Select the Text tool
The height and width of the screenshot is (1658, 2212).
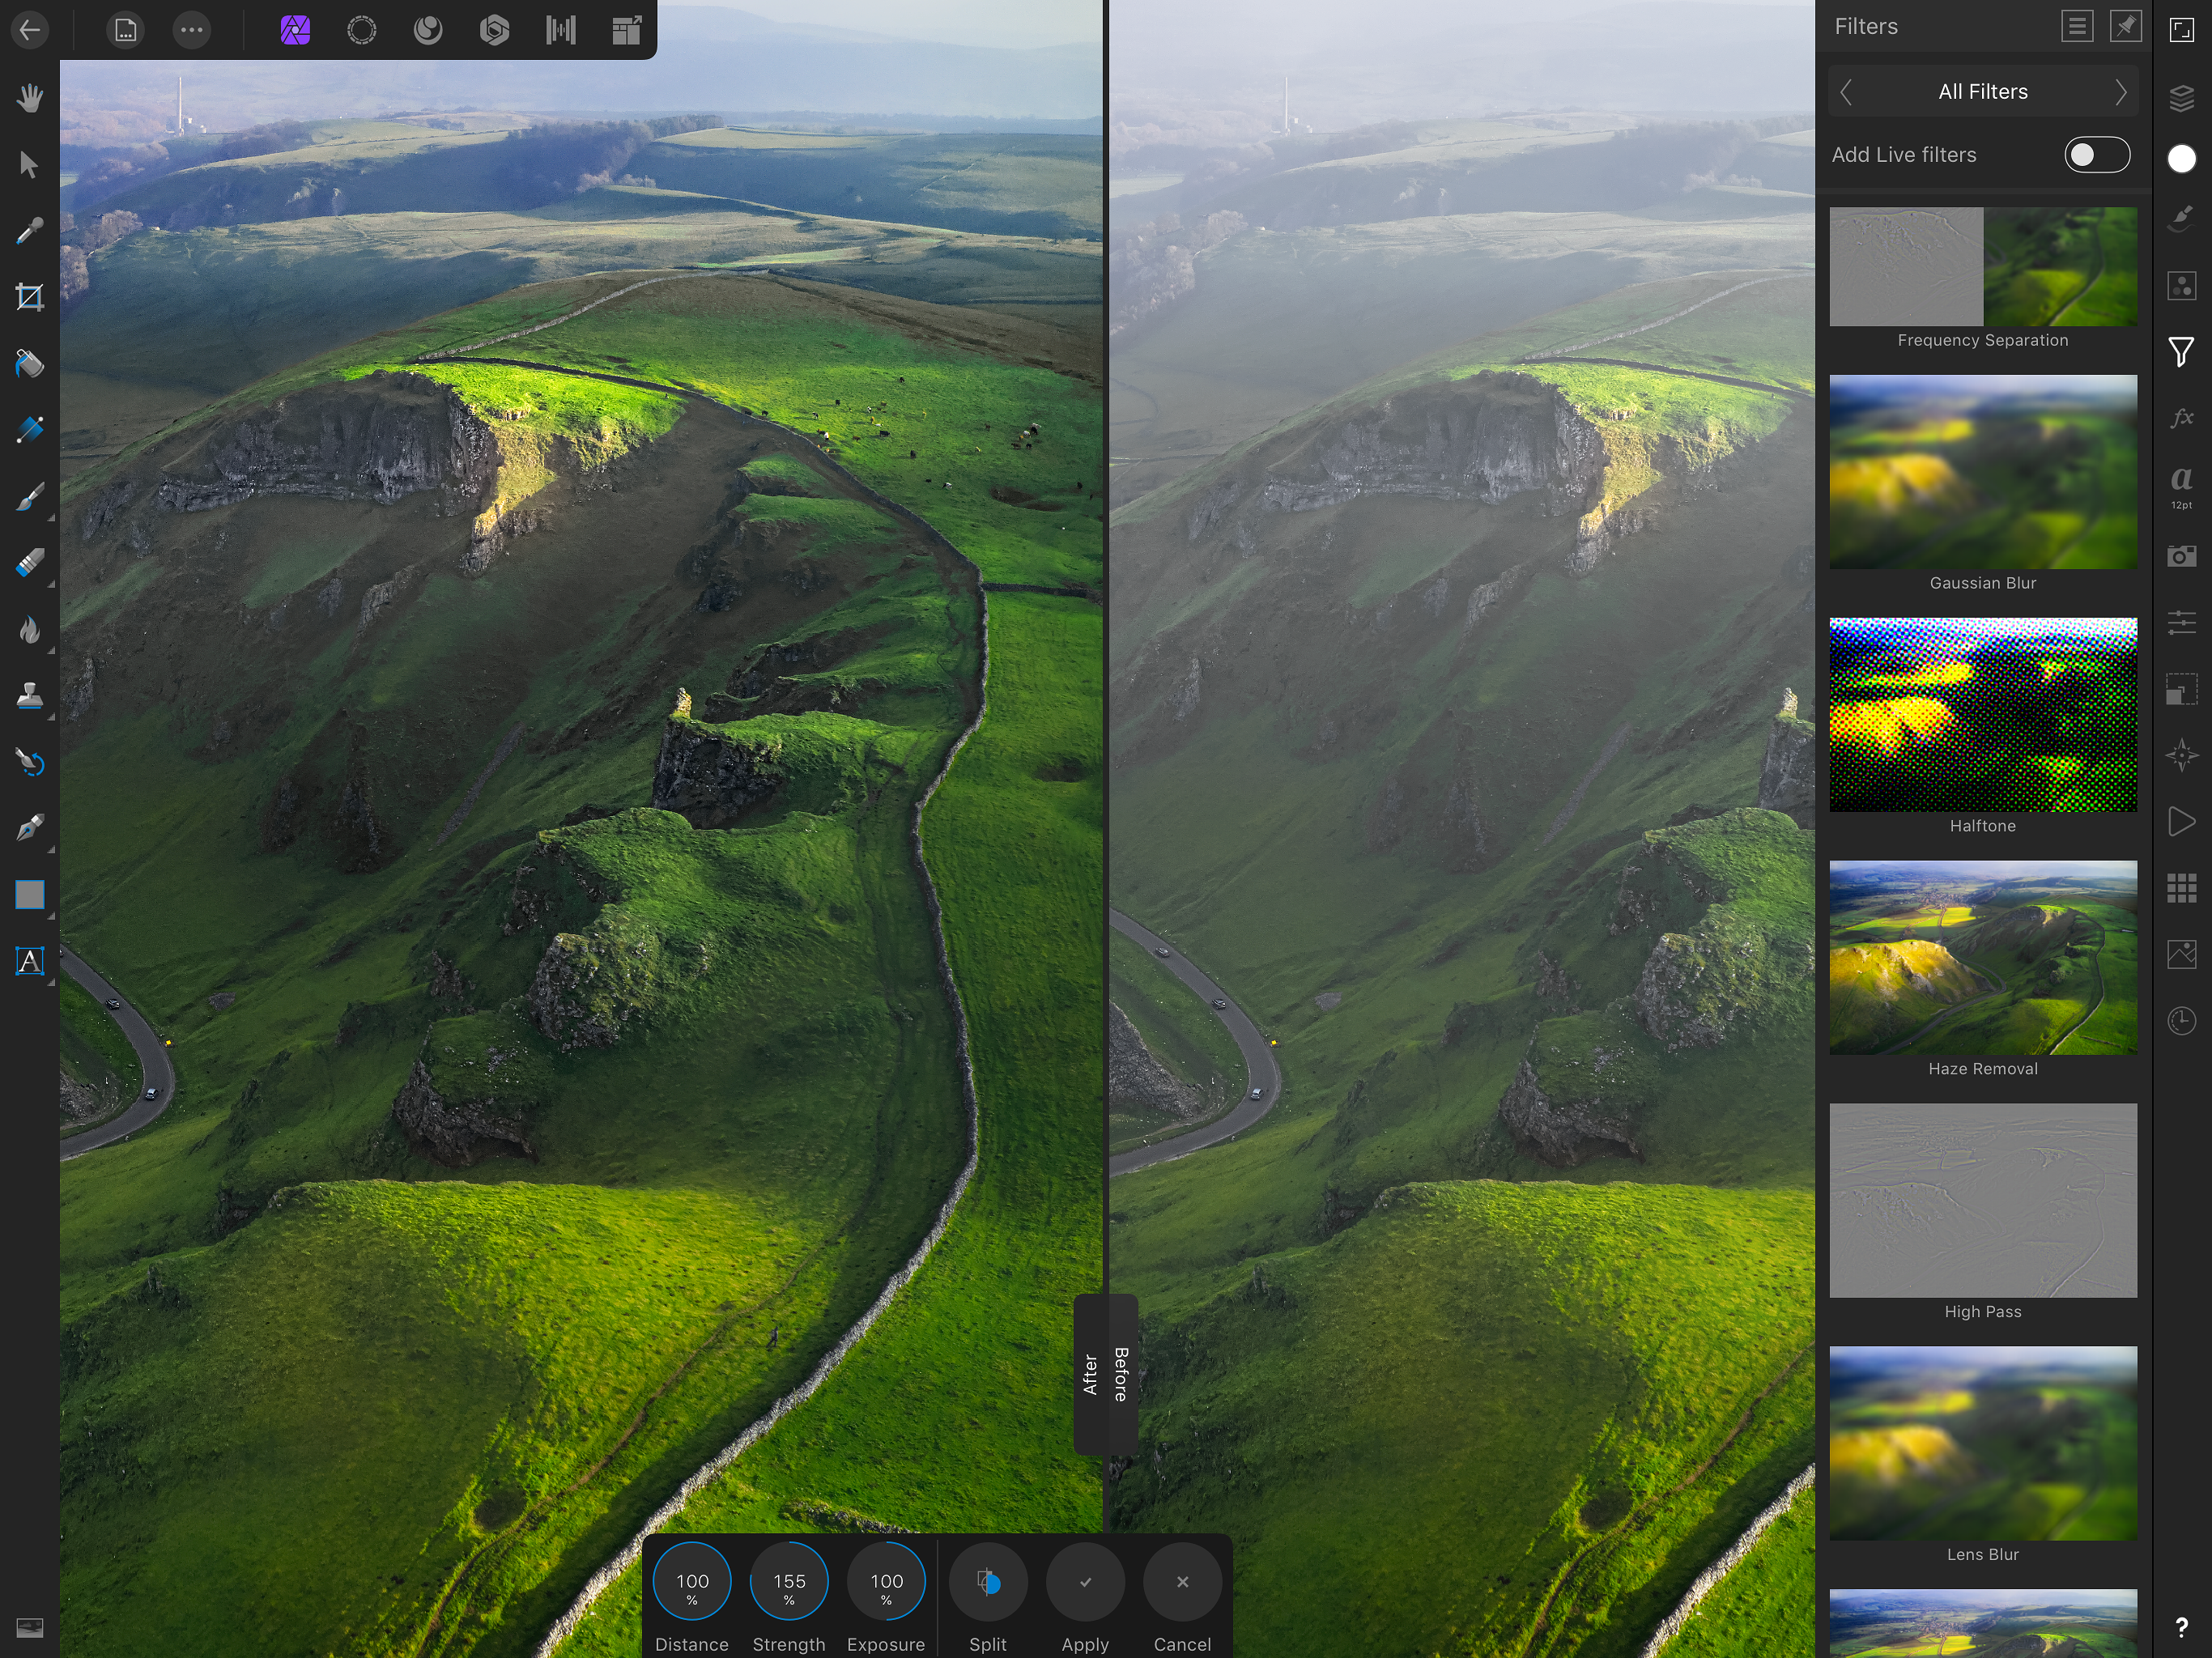pos(30,961)
